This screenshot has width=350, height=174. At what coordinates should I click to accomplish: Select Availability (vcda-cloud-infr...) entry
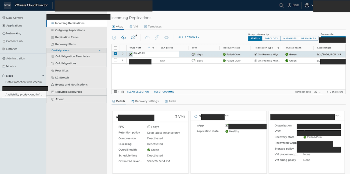24,95
